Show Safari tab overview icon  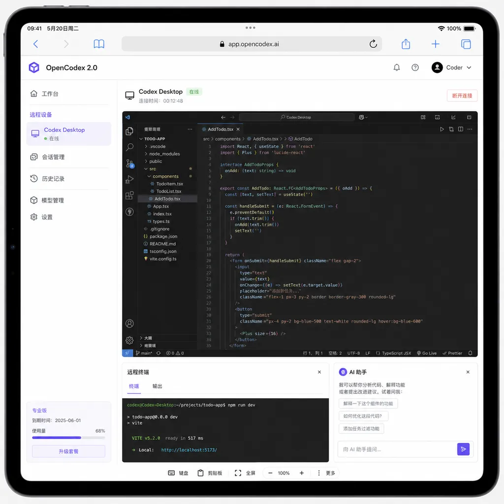click(466, 44)
